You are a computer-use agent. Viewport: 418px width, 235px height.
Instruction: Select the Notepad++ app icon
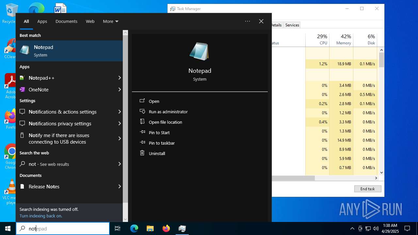pos(22,78)
